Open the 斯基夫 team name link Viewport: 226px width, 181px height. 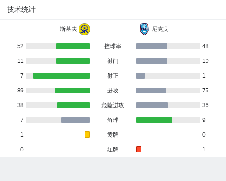[68, 29]
